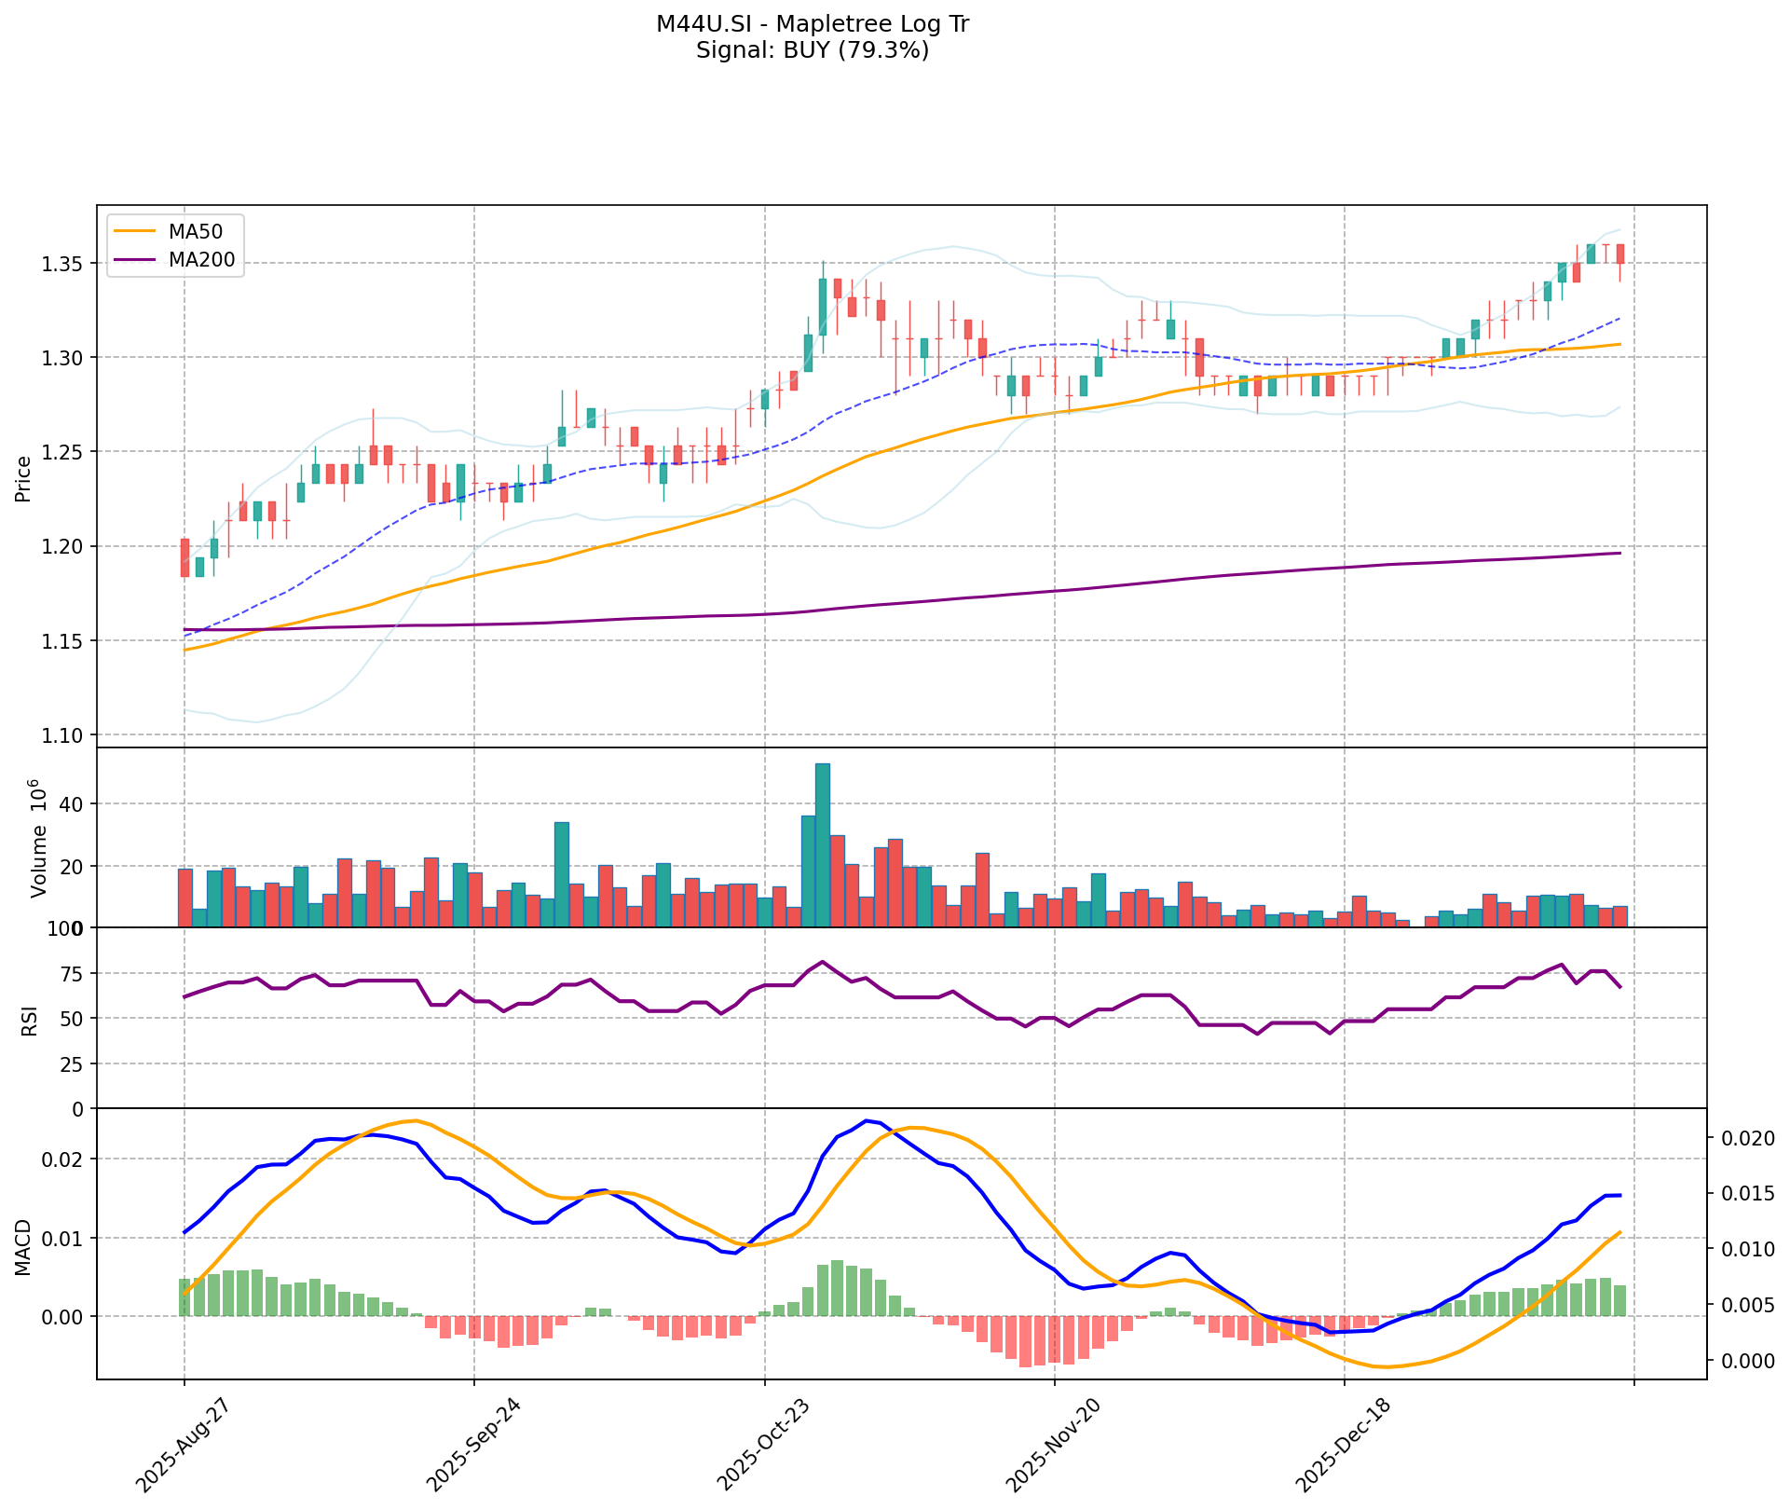Image resolution: width=1790 pixels, height=1509 pixels.
Task: Click the orange MA50 legend line swatch
Action: coord(133,231)
